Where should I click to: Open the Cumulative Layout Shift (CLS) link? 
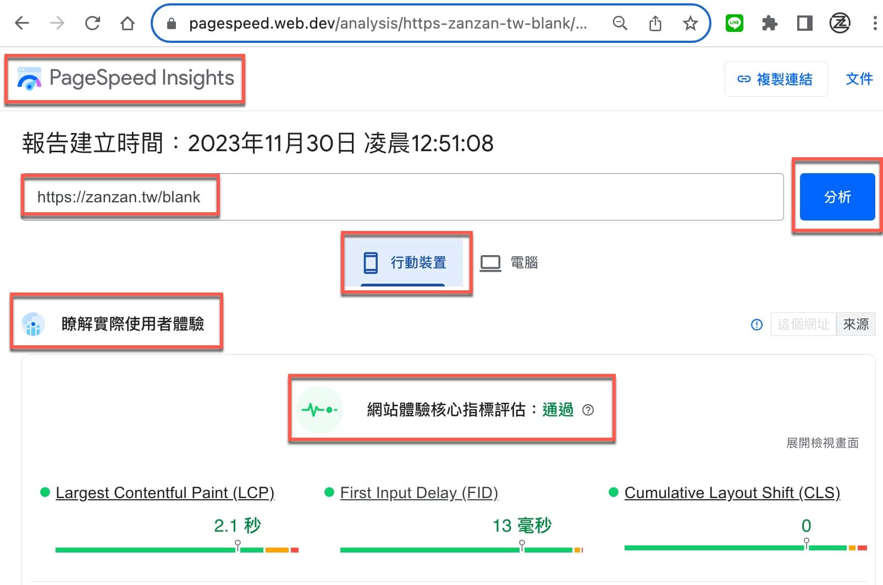tap(732, 493)
